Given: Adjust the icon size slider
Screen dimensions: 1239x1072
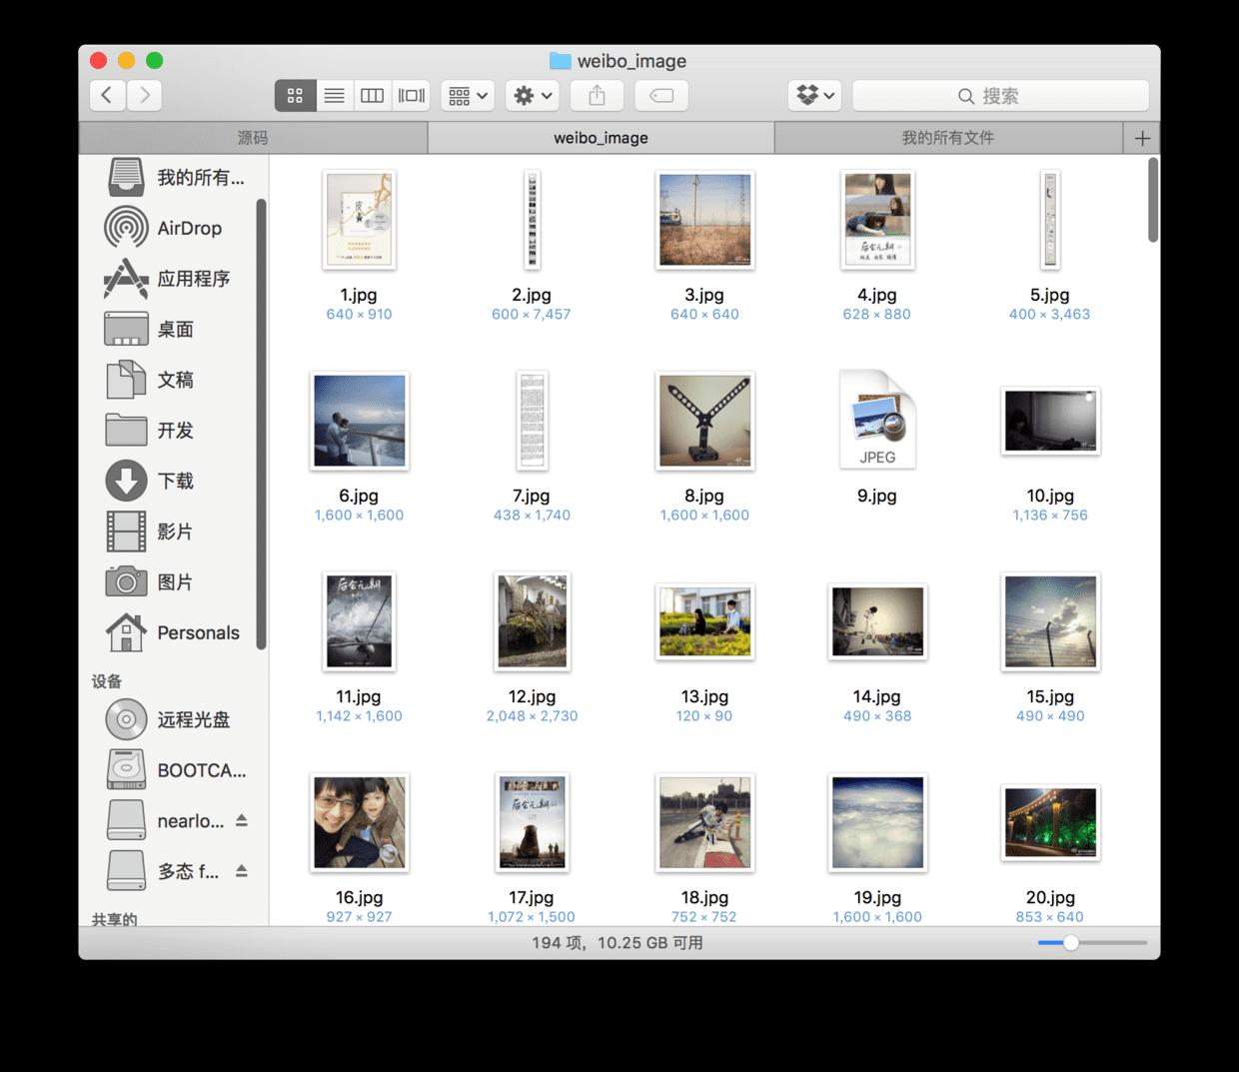Looking at the screenshot, I should (x=1070, y=942).
